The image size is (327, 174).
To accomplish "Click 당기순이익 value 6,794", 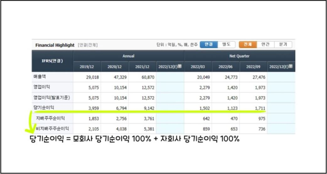I will pyautogui.click(x=121, y=108).
